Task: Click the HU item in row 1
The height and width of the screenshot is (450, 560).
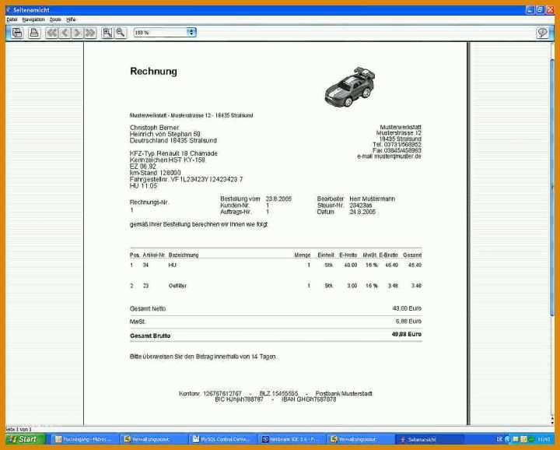Action: [x=173, y=265]
